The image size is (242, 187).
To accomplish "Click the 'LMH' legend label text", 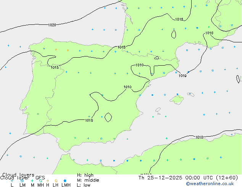I will click(x=66, y=185).
